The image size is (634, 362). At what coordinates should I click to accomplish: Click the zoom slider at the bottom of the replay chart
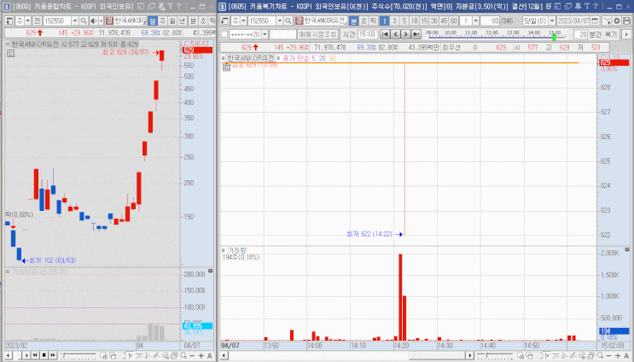click(x=495, y=355)
